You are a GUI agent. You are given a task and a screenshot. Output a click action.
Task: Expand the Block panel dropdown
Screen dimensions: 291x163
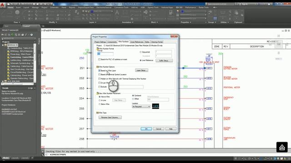[155, 22]
